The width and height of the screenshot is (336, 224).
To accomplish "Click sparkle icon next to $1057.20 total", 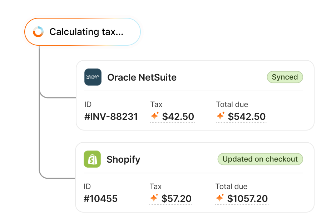I will click(x=220, y=198).
